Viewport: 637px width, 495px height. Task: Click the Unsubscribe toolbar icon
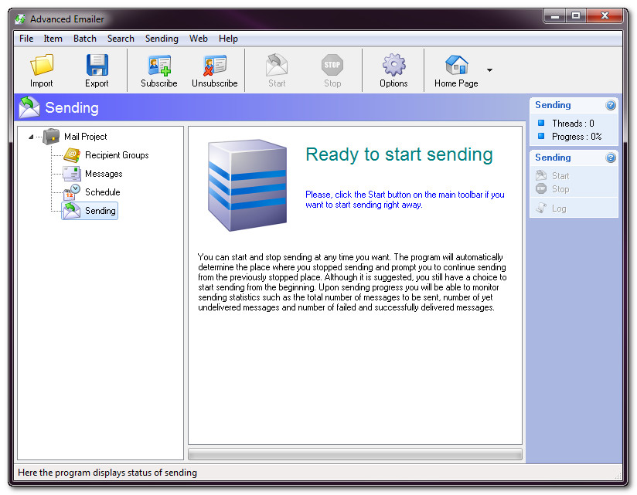pyautogui.click(x=214, y=66)
